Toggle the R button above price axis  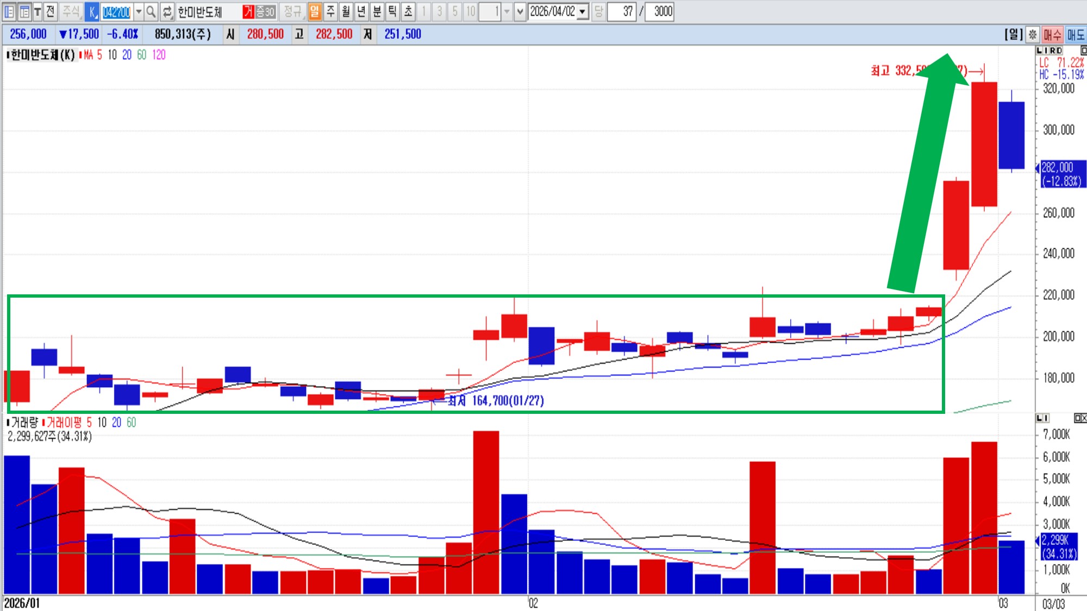point(1053,51)
